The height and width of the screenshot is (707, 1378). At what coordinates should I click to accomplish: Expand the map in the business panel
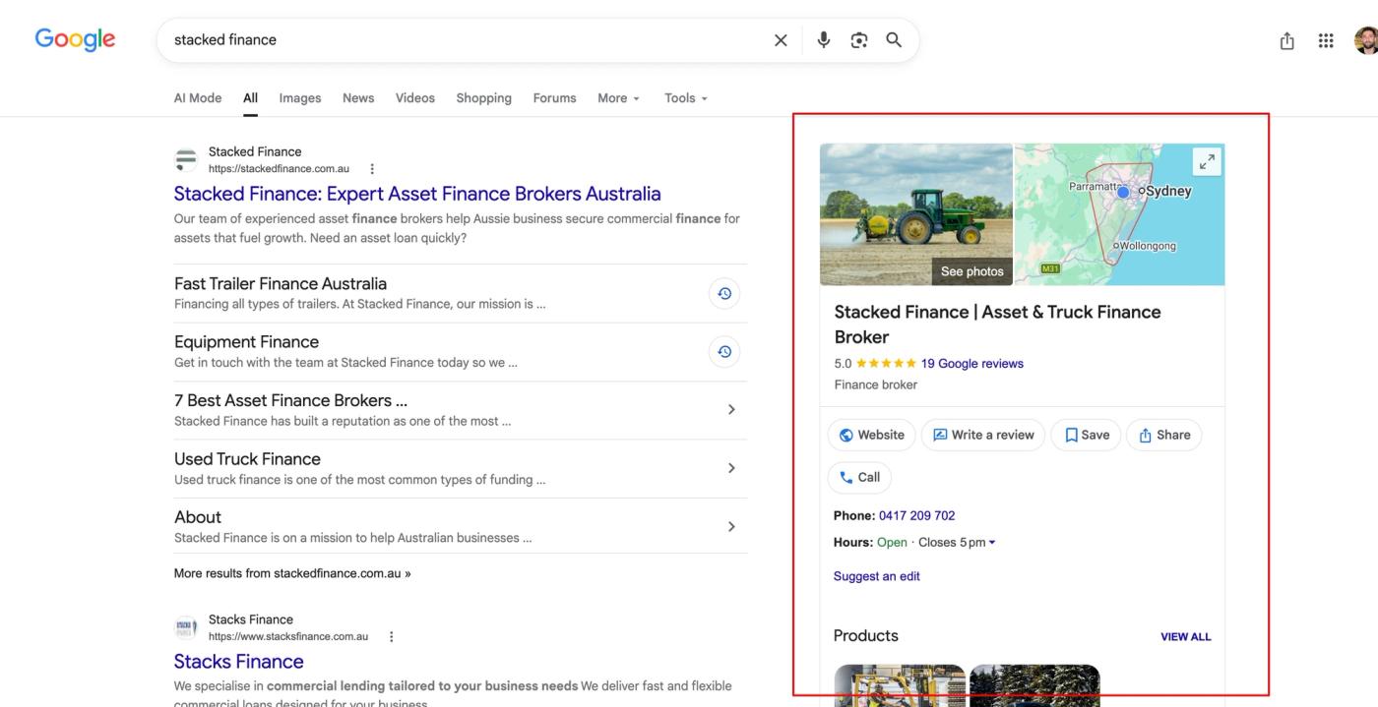click(x=1207, y=162)
